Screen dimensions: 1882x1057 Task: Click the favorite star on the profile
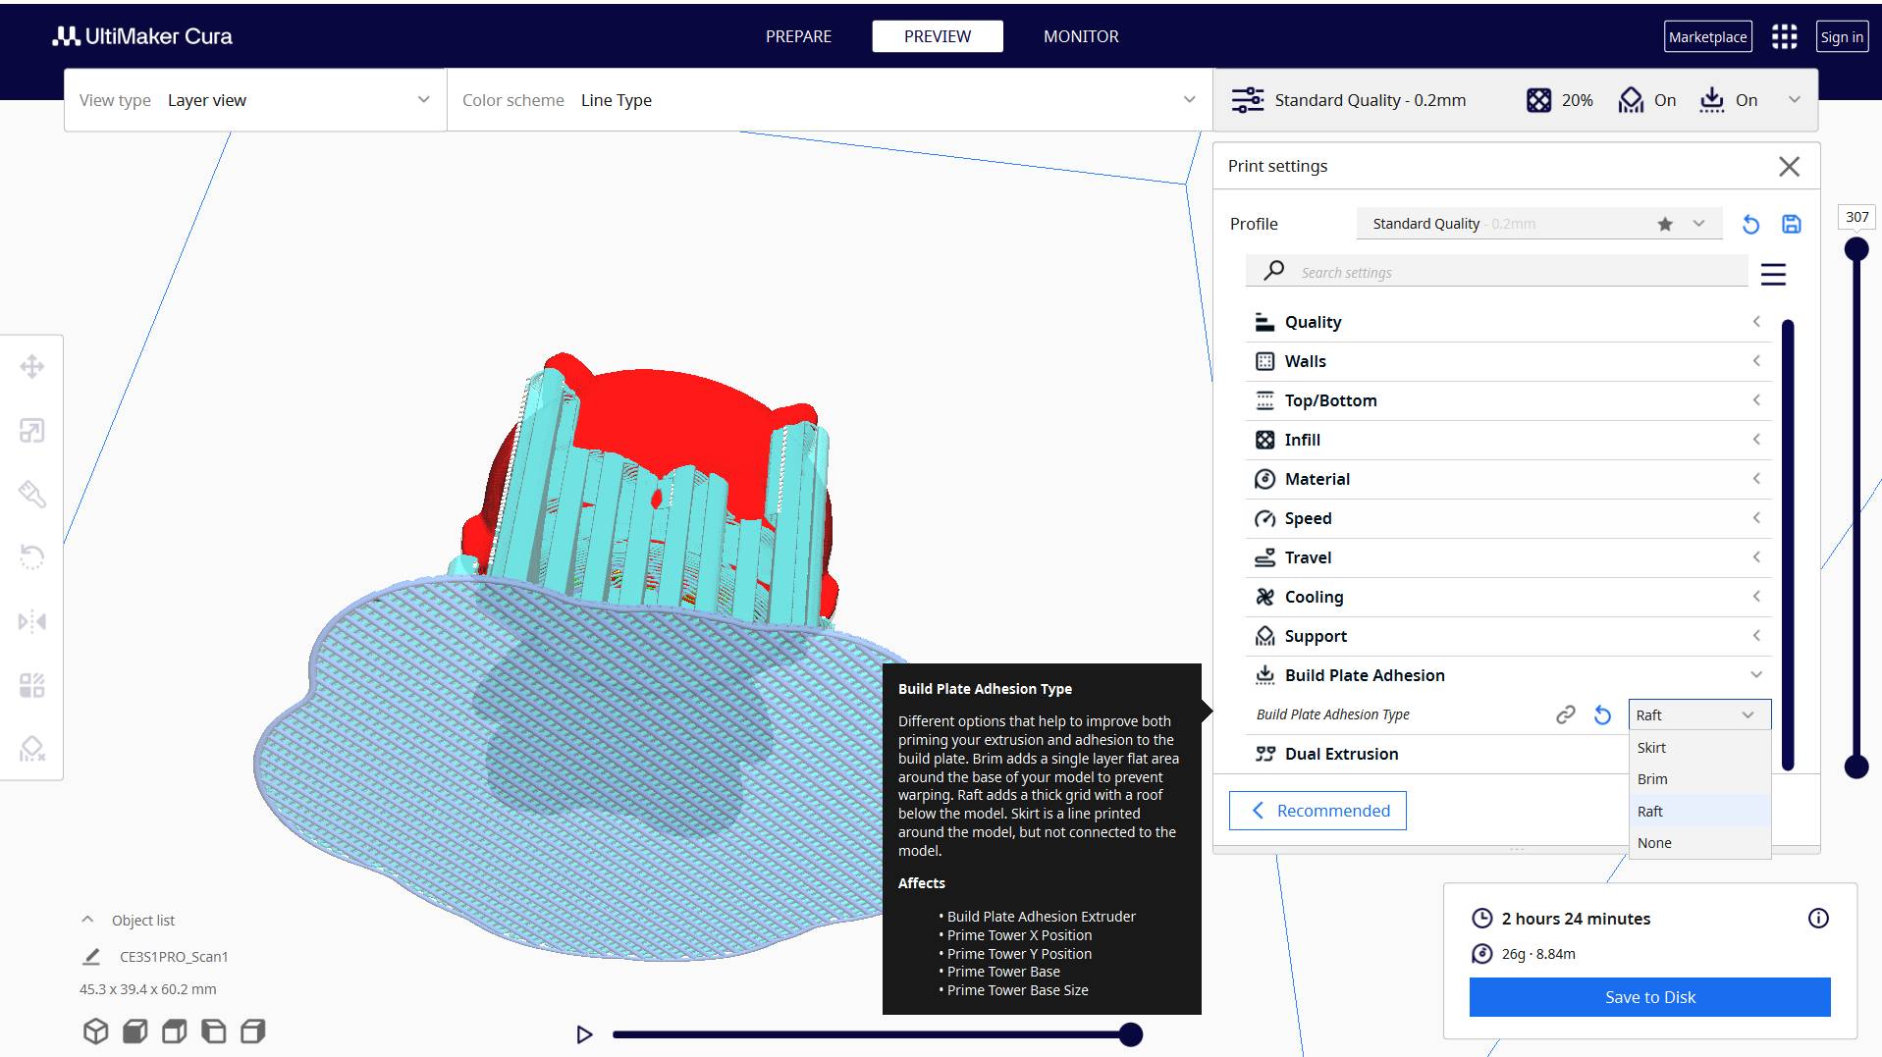tap(1665, 224)
